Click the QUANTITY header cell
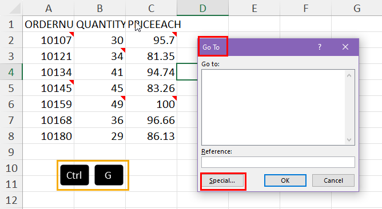The image size is (382, 209). (100, 25)
